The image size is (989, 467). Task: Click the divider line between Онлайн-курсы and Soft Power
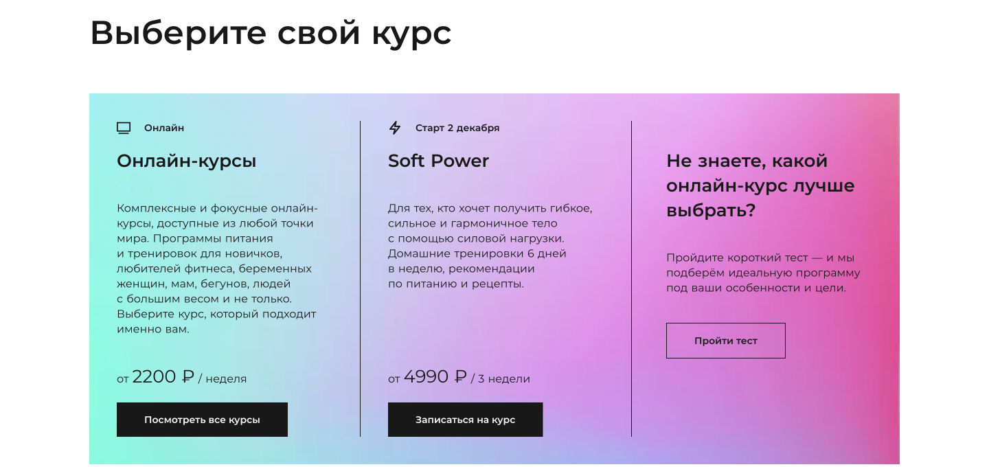(360, 279)
